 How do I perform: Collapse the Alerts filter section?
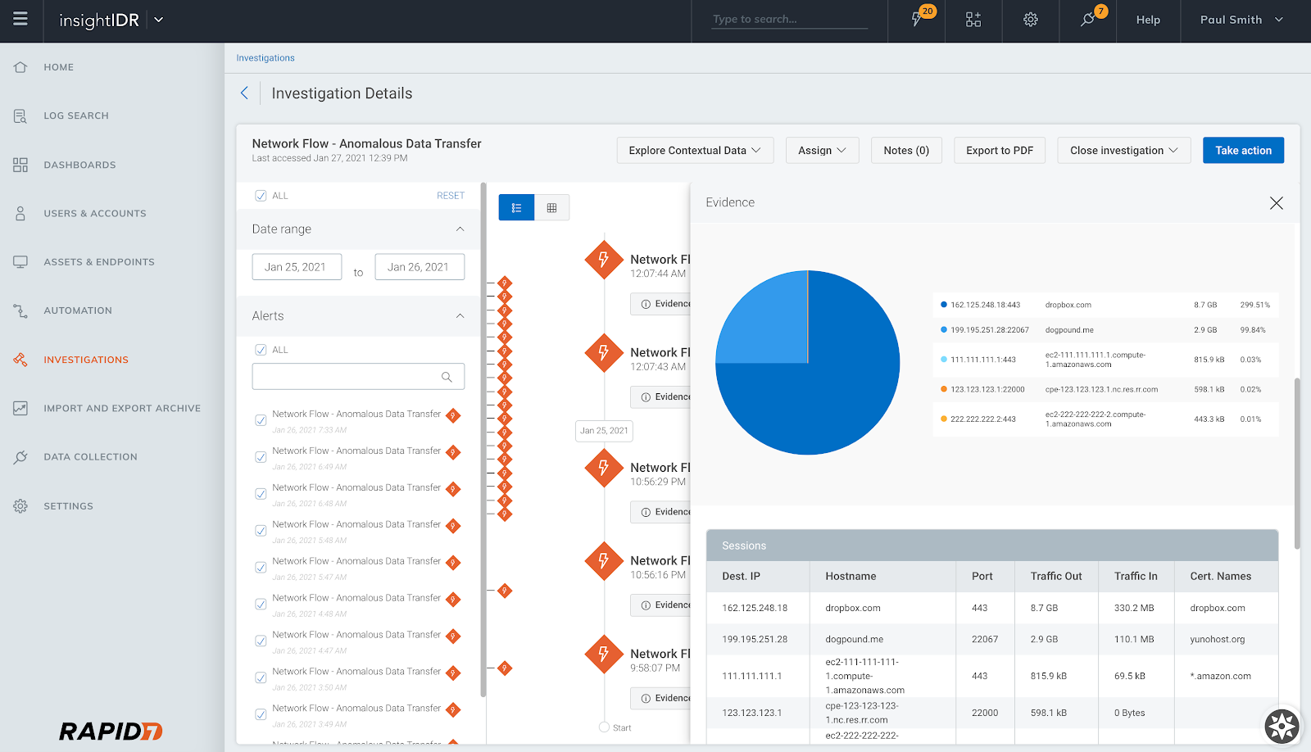[460, 316]
